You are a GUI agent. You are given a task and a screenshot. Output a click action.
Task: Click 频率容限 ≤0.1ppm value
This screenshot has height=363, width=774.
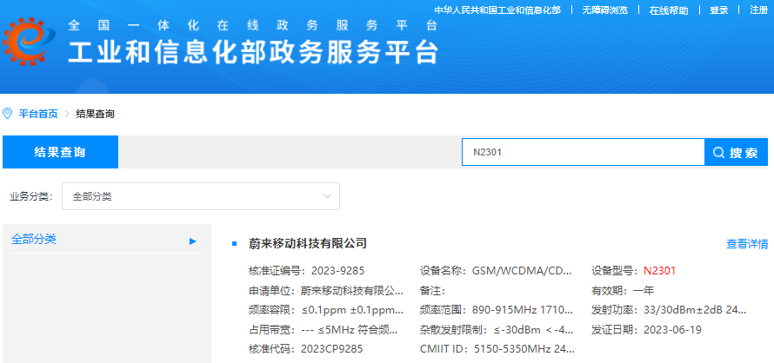pos(352,310)
